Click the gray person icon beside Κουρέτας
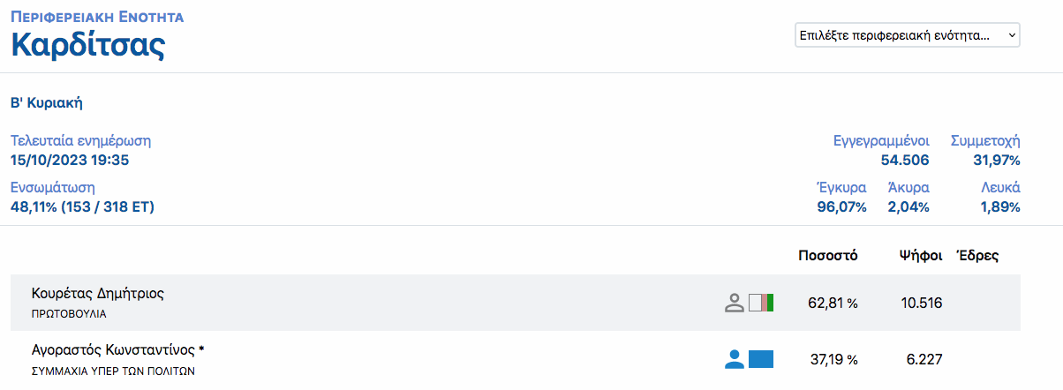The image size is (1063, 390). click(734, 304)
